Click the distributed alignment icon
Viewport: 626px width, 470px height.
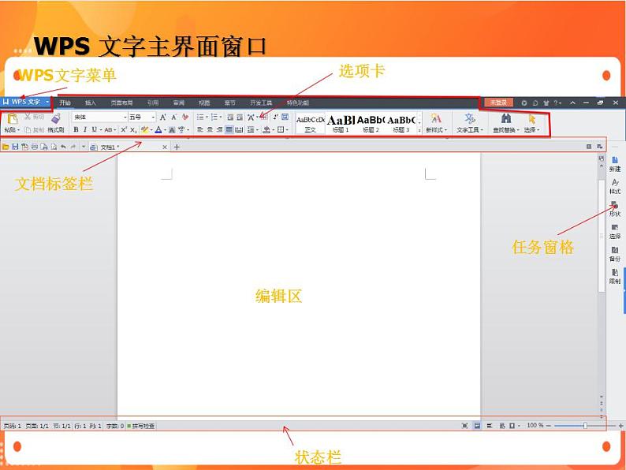(239, 129)
